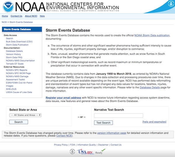Image resolution: width=175 pixels, height=157 pixels.
Task: Open the All States and Areas dropdown
Action: coord(25,115)
